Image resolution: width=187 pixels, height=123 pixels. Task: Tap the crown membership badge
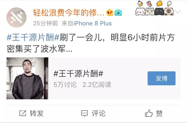click(x=110, y=13)
